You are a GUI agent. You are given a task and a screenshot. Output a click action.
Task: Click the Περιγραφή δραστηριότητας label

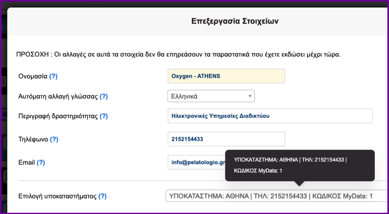[58, 116]
